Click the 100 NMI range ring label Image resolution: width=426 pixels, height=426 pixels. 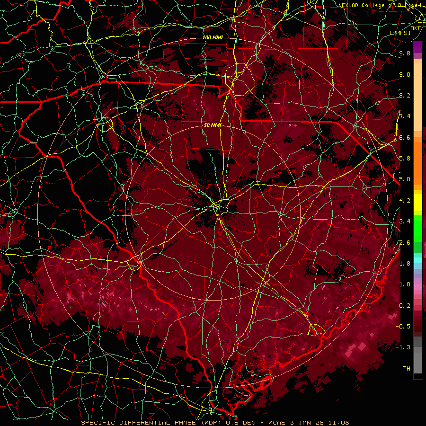pos(213,37)
